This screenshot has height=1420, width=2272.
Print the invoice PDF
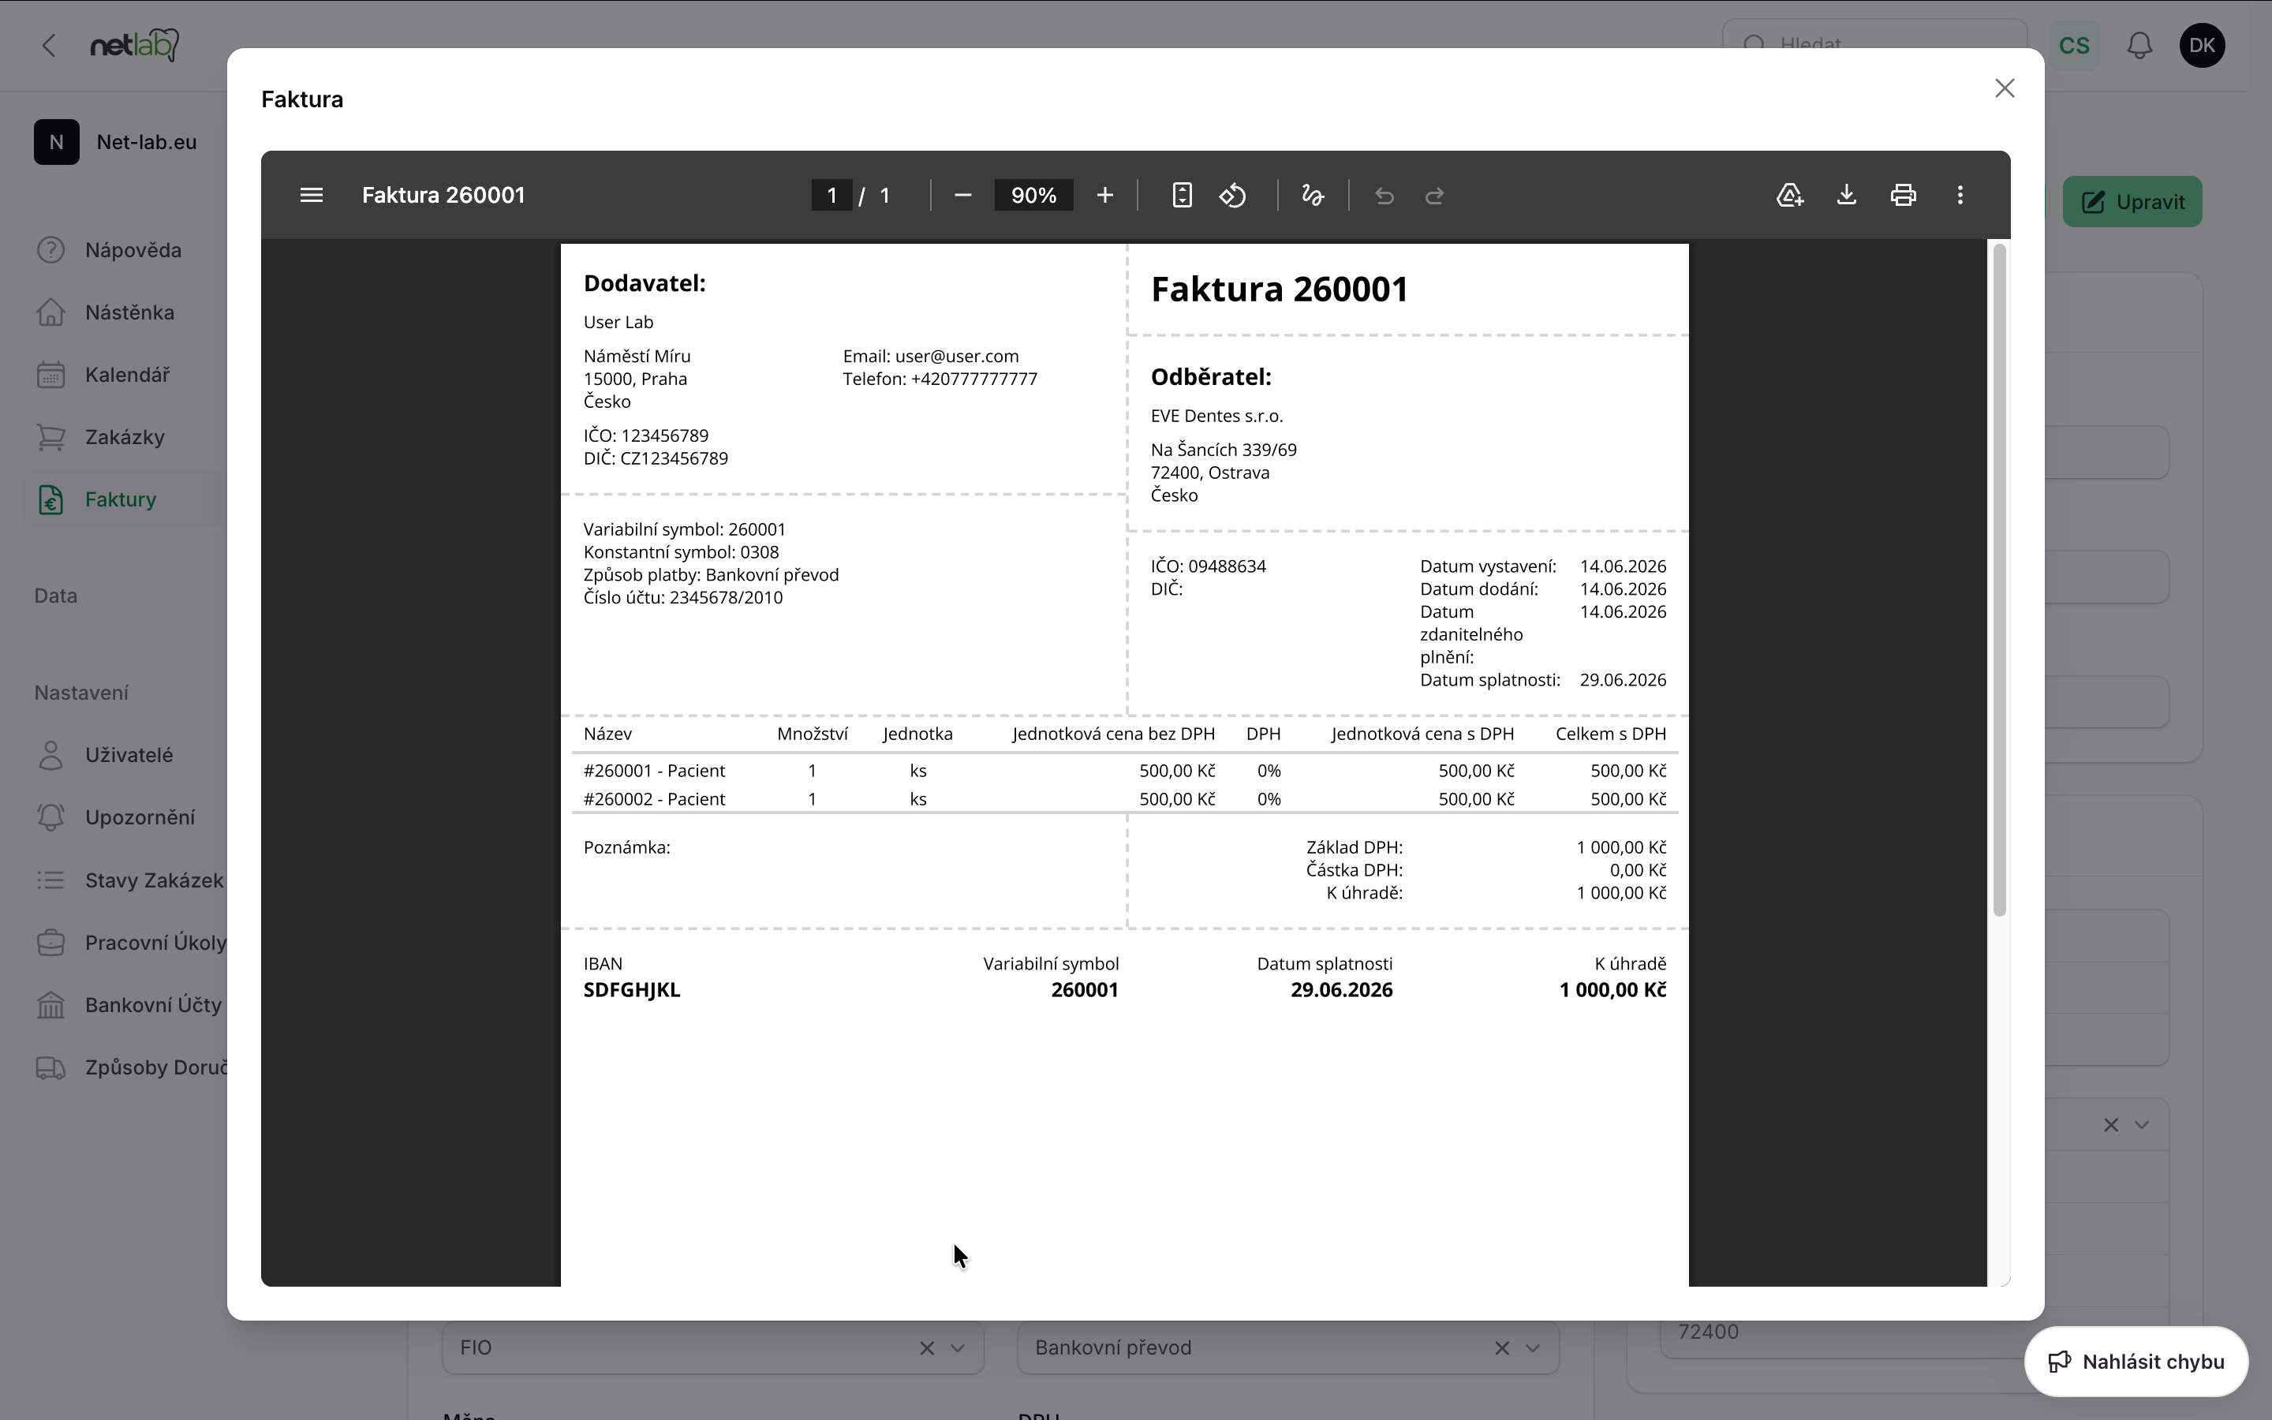[x=1903, y=196]
